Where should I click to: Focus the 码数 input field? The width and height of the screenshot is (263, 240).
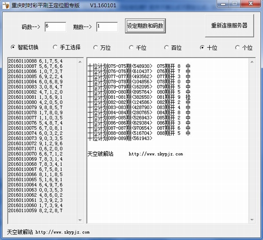click(55, 27)
